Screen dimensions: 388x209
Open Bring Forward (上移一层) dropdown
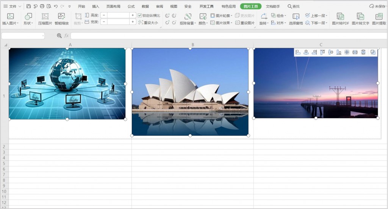click(x=316, y=15)
